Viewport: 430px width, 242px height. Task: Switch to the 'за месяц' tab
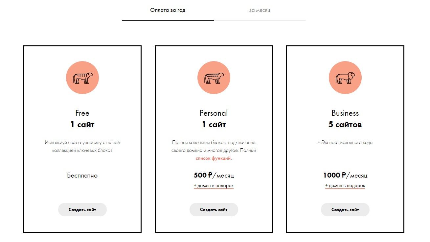[260, 10]
